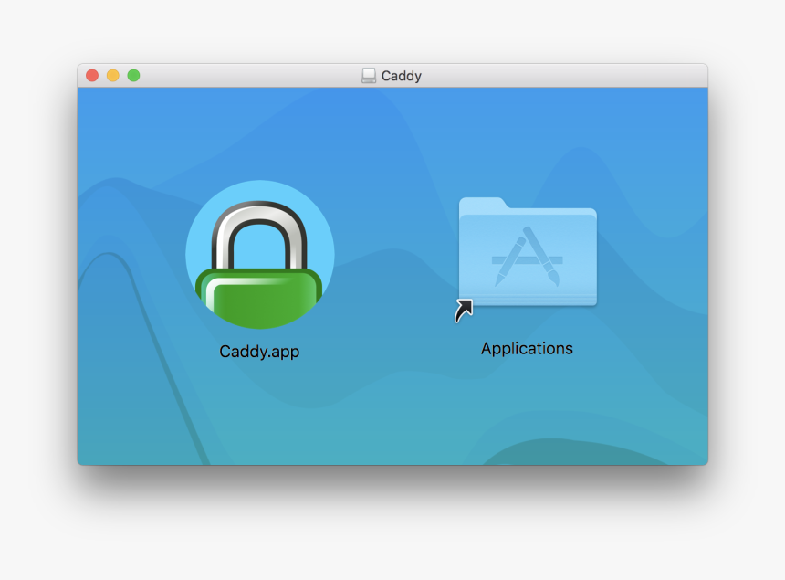This screenshot has height=580, width=785.
Task: Click the disk proxy icon in title bar
Action: [369, 76]
